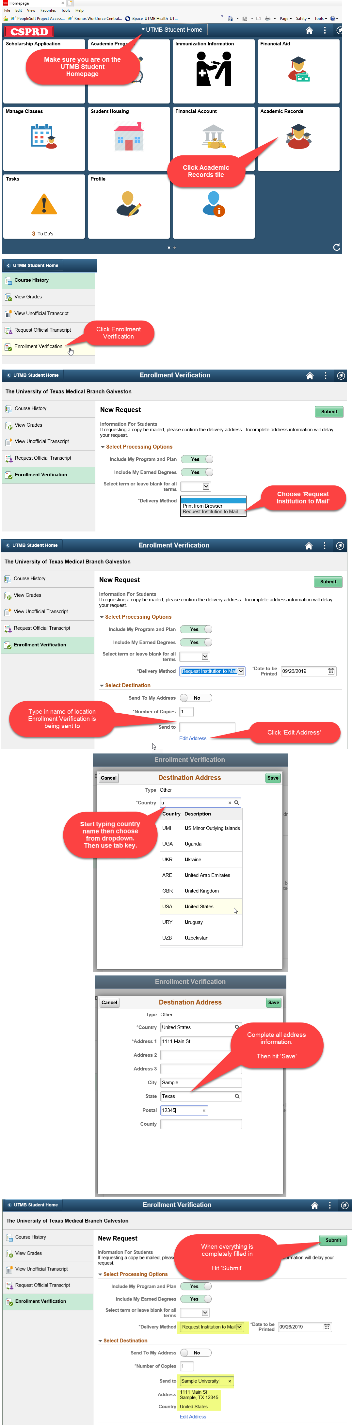Toggle Include My Earned Degrees in form with Sample University
The height and width of the screenshot is (1425, 352).
(x=196, y=1298)
